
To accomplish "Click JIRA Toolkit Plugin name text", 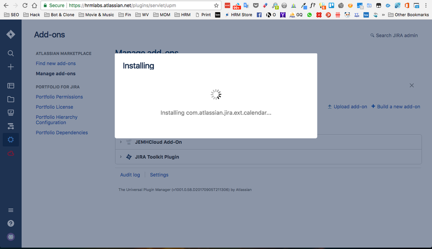I will tap(157, 157).
